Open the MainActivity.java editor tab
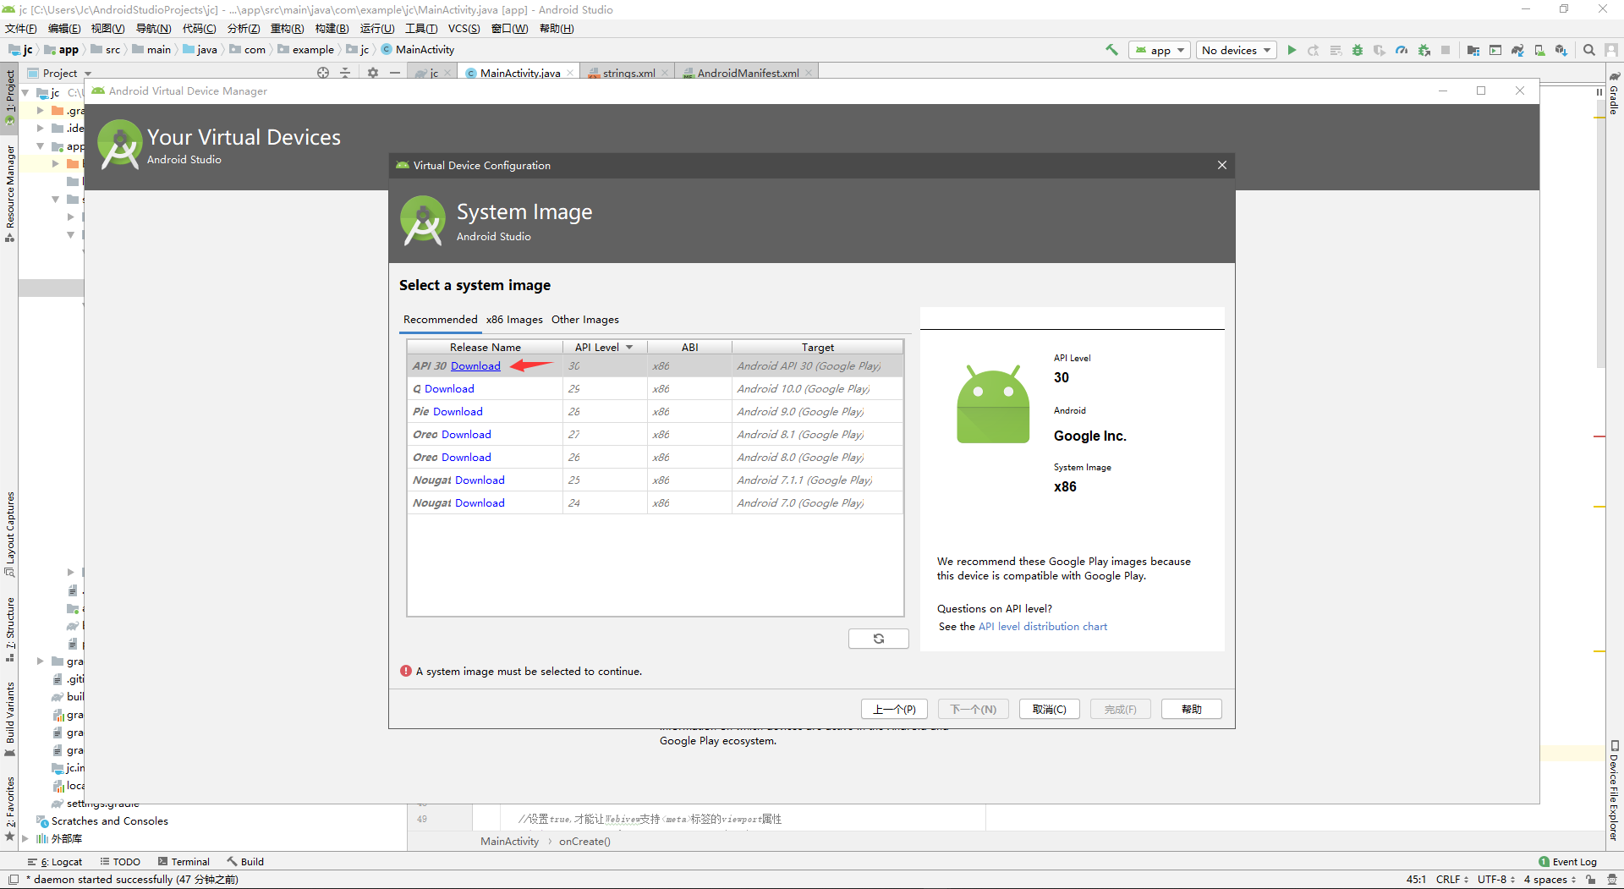The height and width of the screenshot is (889, 1624). 520,73
